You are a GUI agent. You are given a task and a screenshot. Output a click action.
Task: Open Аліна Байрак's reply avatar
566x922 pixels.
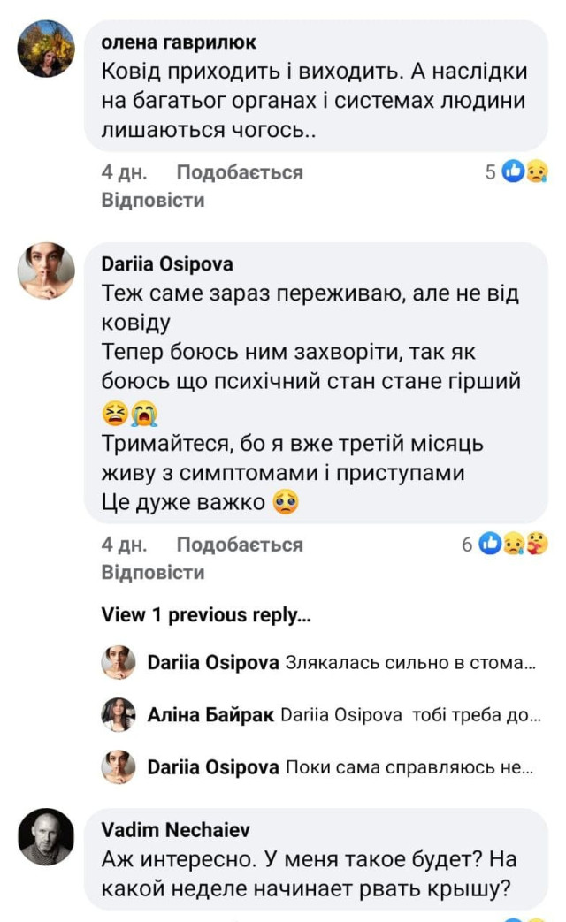[x=119, y=714]
